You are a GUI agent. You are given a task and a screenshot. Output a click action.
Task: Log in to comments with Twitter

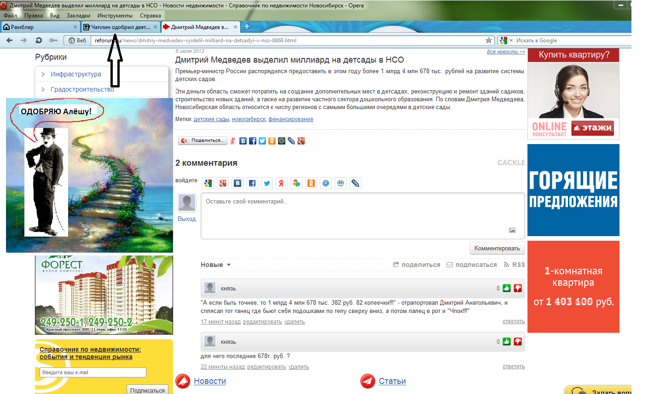point(267,183)
